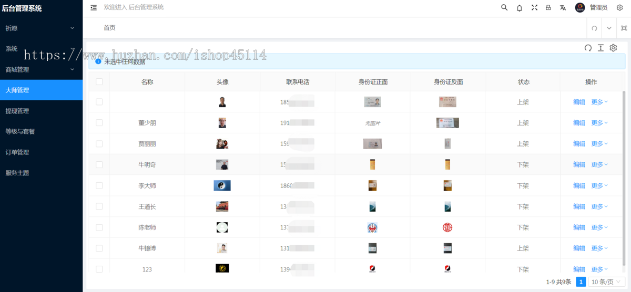Check the row checkbox for 董少朋

(99, 122)
